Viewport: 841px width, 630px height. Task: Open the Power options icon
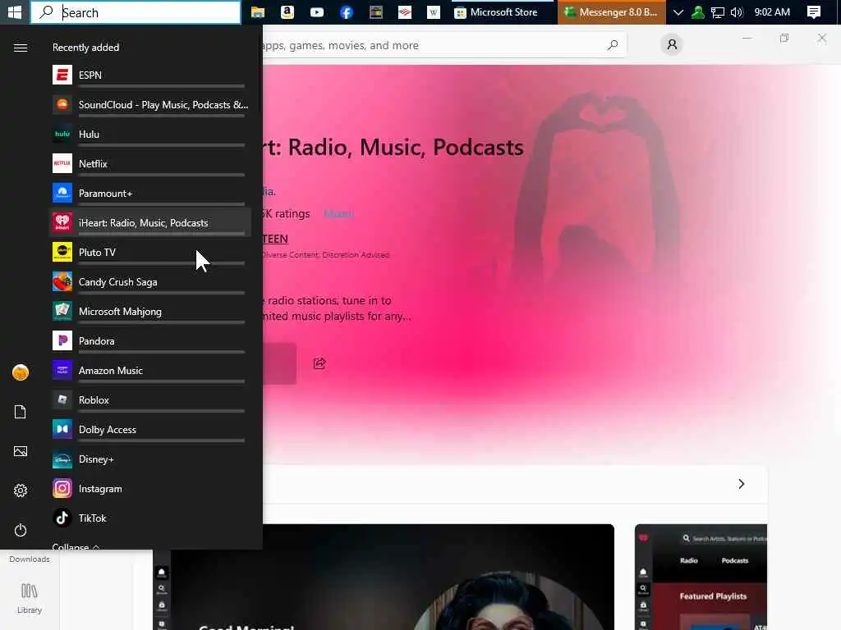(x=21, y=531)
